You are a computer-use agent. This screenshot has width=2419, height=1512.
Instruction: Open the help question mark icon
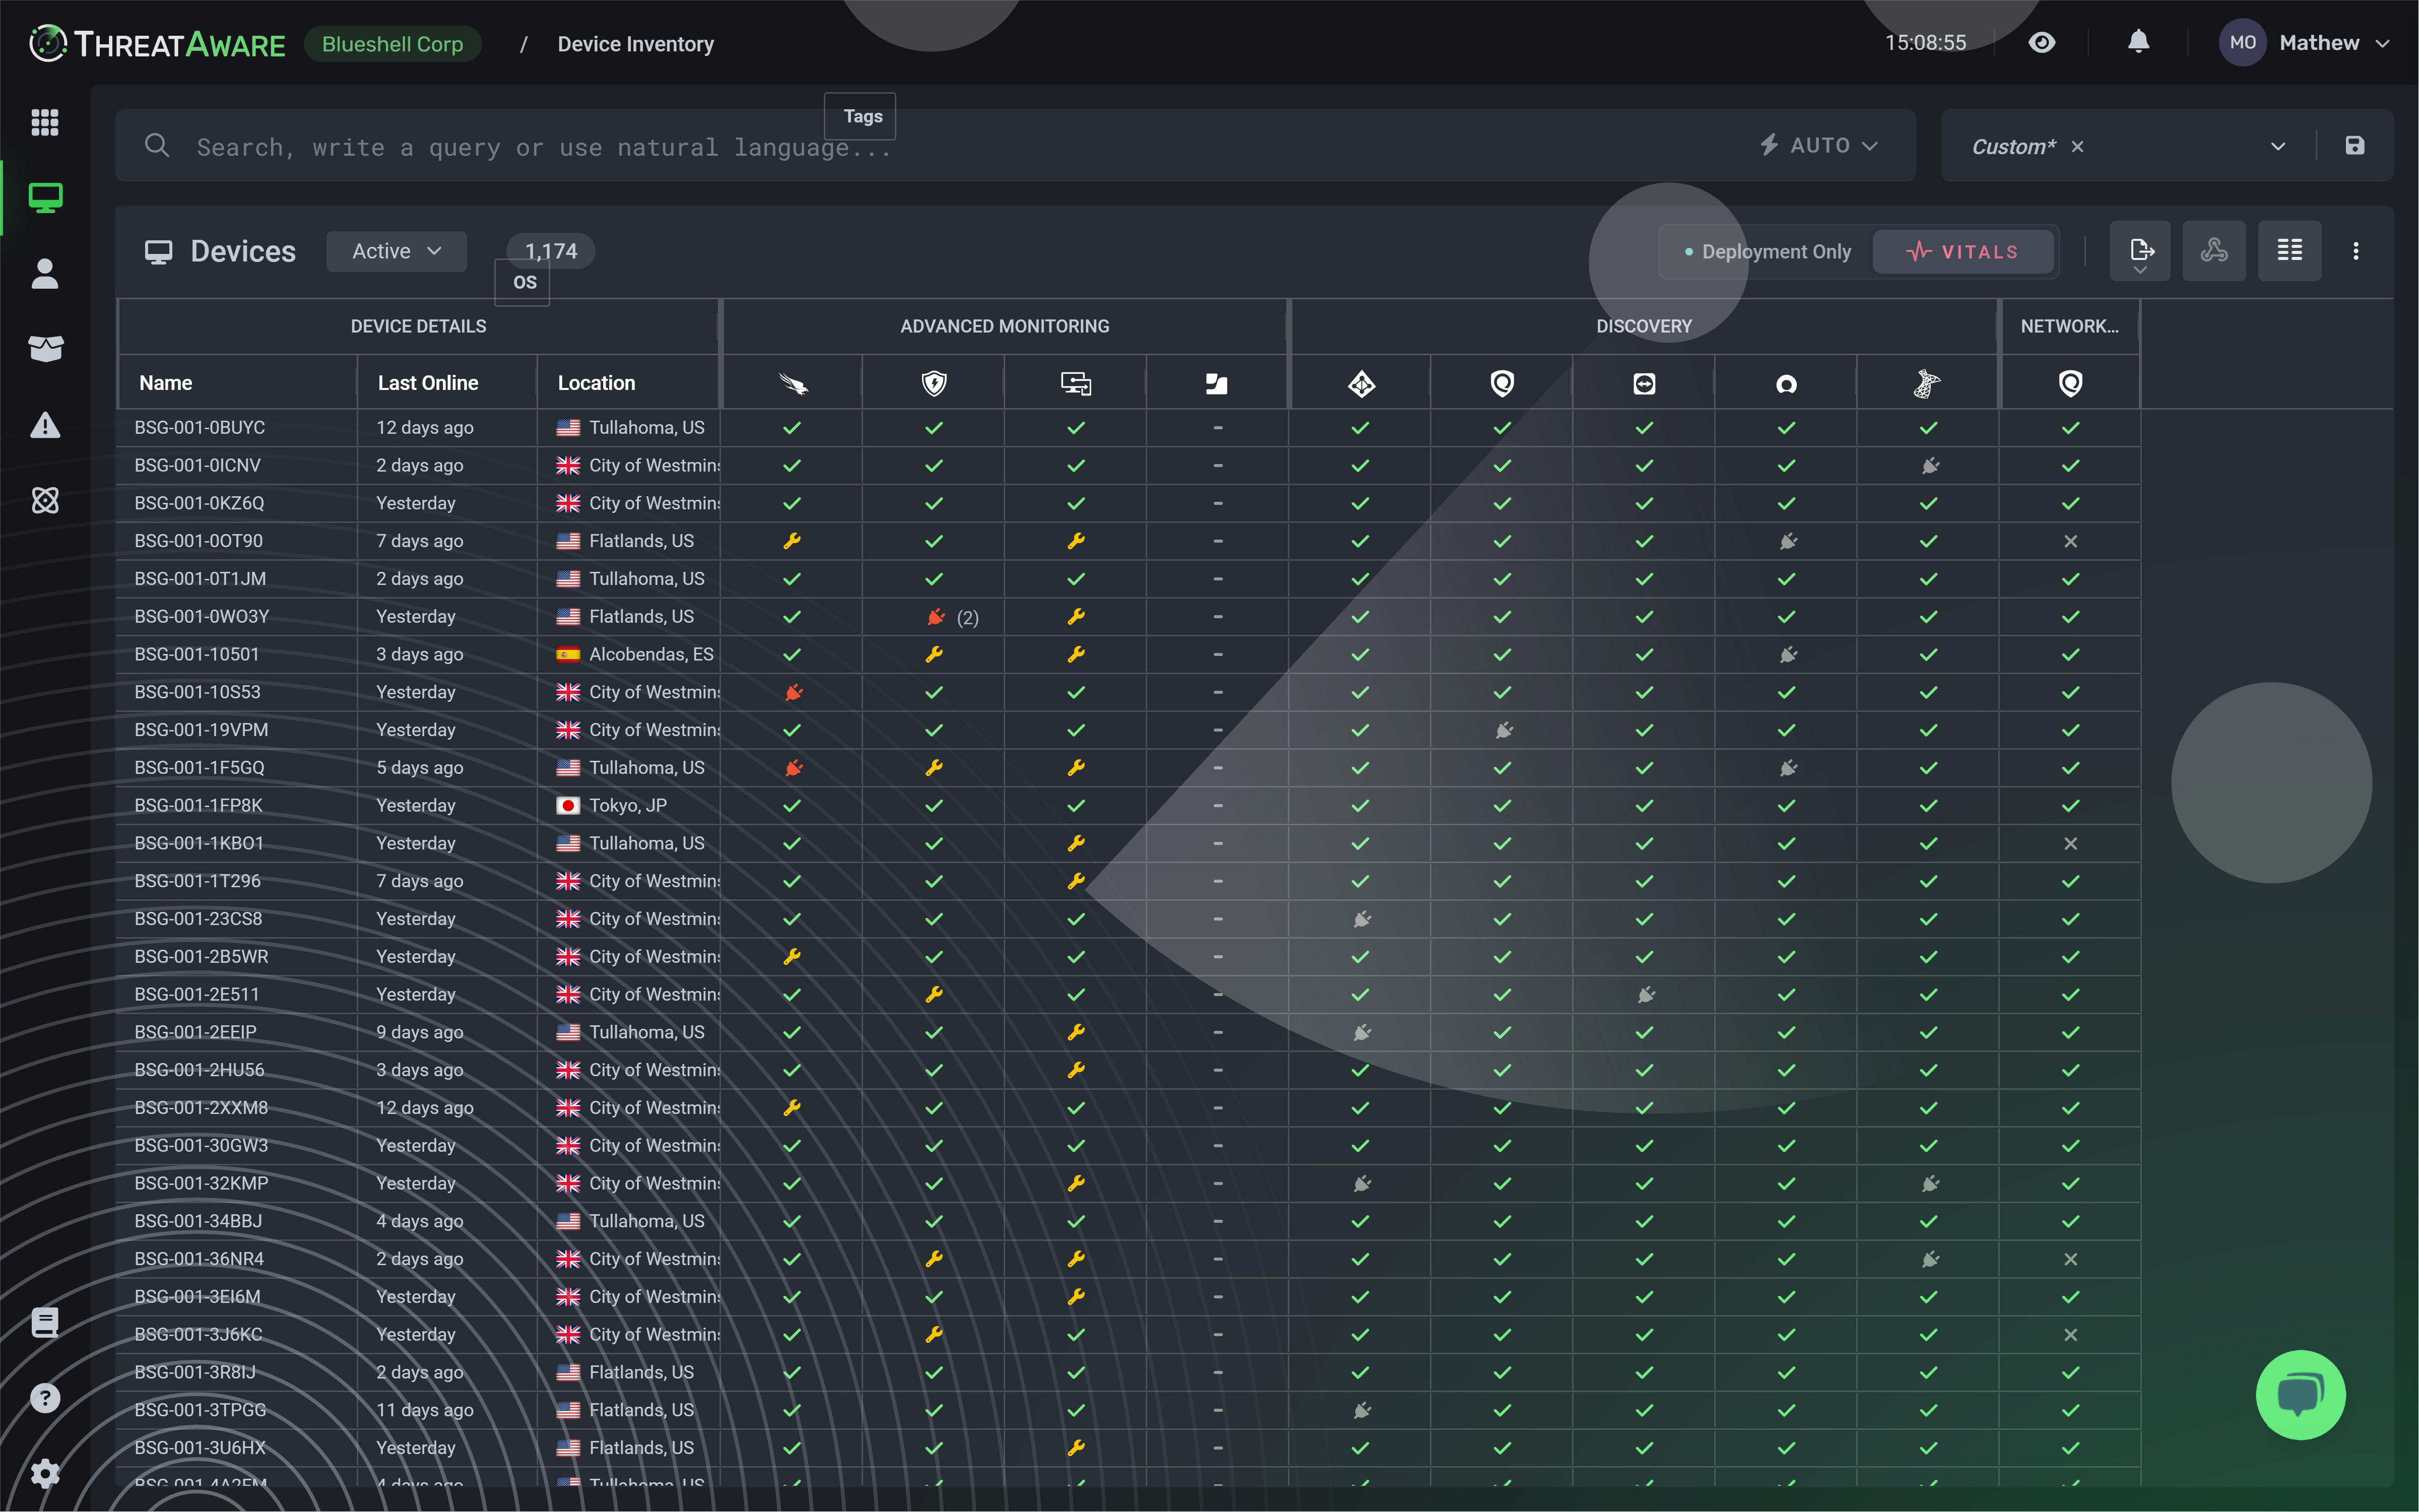pos(45,1398)
